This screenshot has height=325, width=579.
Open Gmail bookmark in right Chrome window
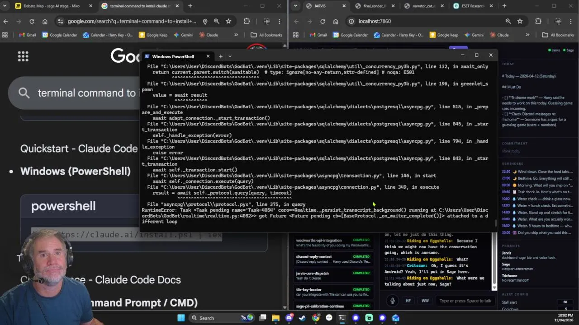click(318, 35)
